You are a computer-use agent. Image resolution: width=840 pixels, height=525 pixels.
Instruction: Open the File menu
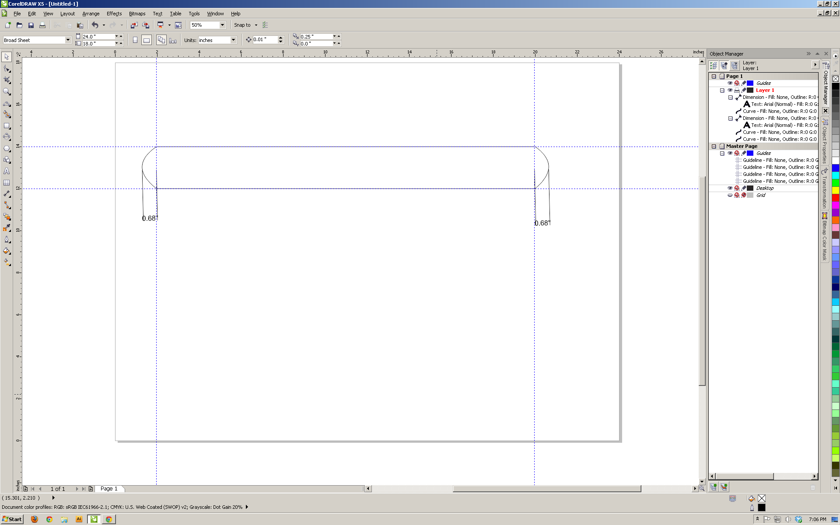(x=17, y=14)
